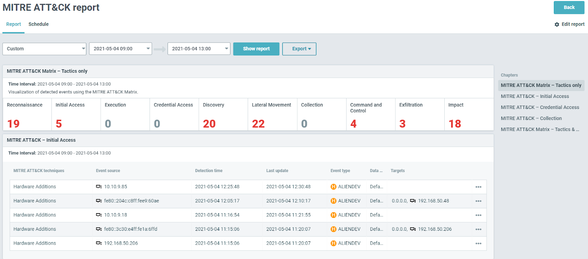Click the device icon beside fe80::3c30:e4ff:fe1a:6ffd
588x259 pixels.
(98, 229)
